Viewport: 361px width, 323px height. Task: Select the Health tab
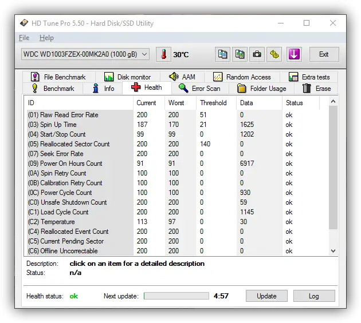[147, 88]
